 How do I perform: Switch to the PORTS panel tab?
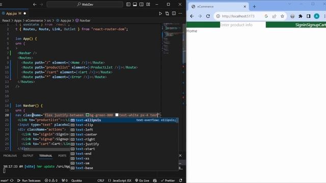[62, 156]
